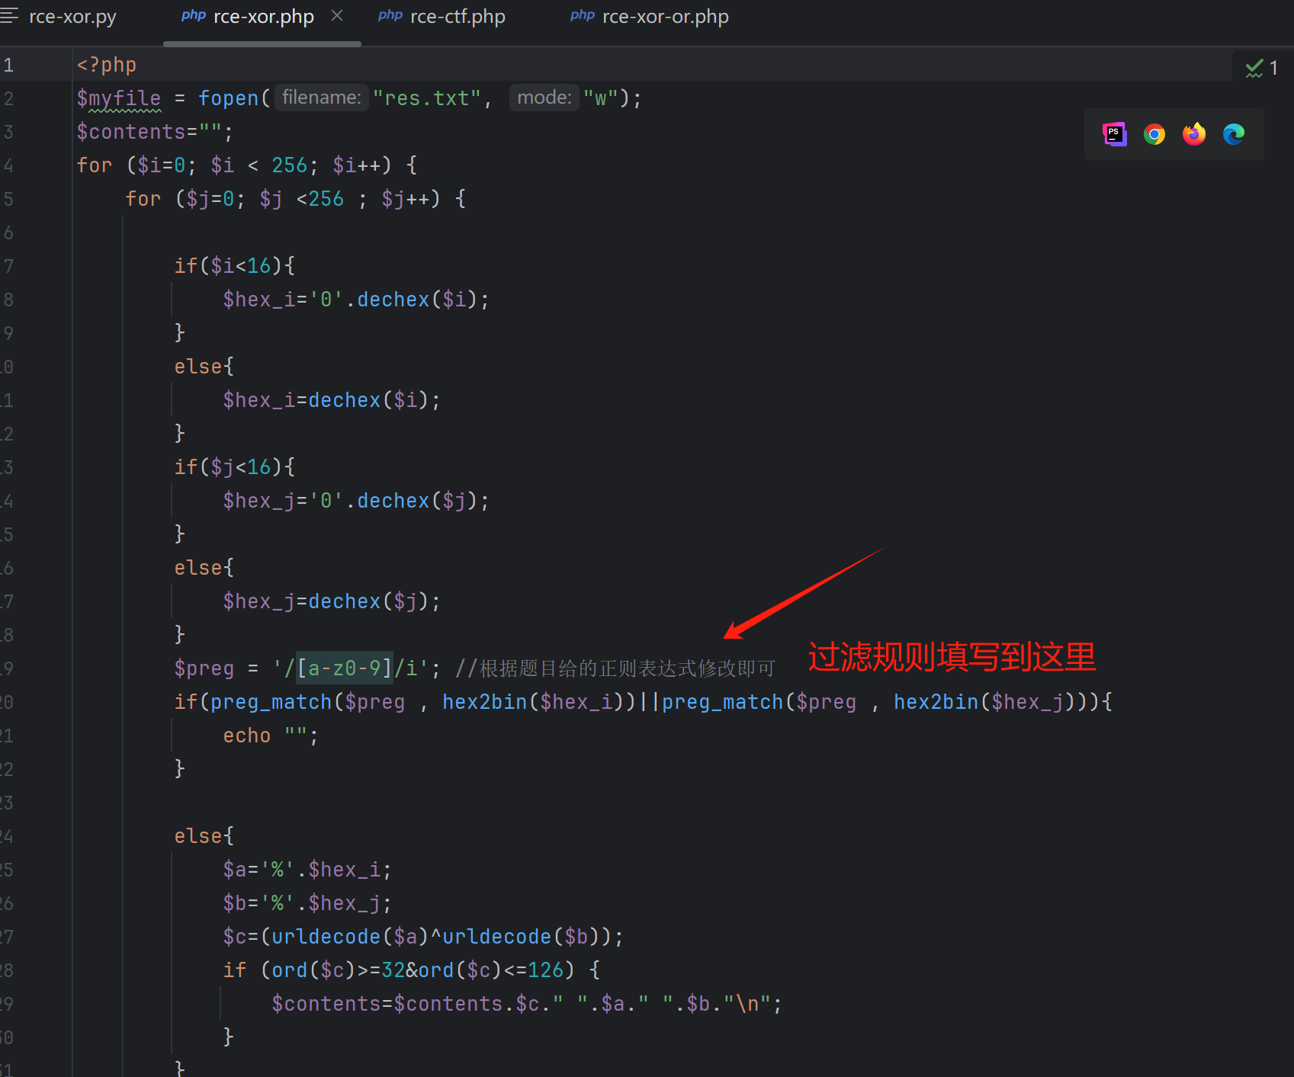Viewport: 1294px width, 1077px height.
Task: Open the rce-xor-or.php tab
Action: click(664, 17)
